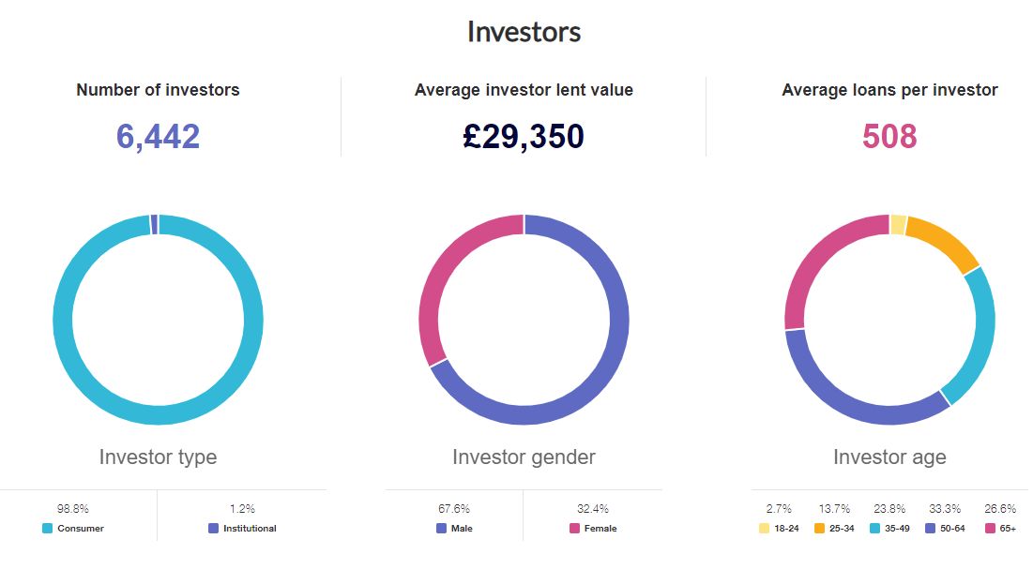
Task: Click the Male legend color square
Action: point(441,528)
